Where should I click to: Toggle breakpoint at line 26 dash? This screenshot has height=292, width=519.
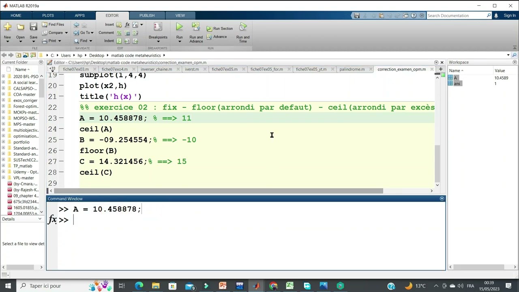point(61,150)
